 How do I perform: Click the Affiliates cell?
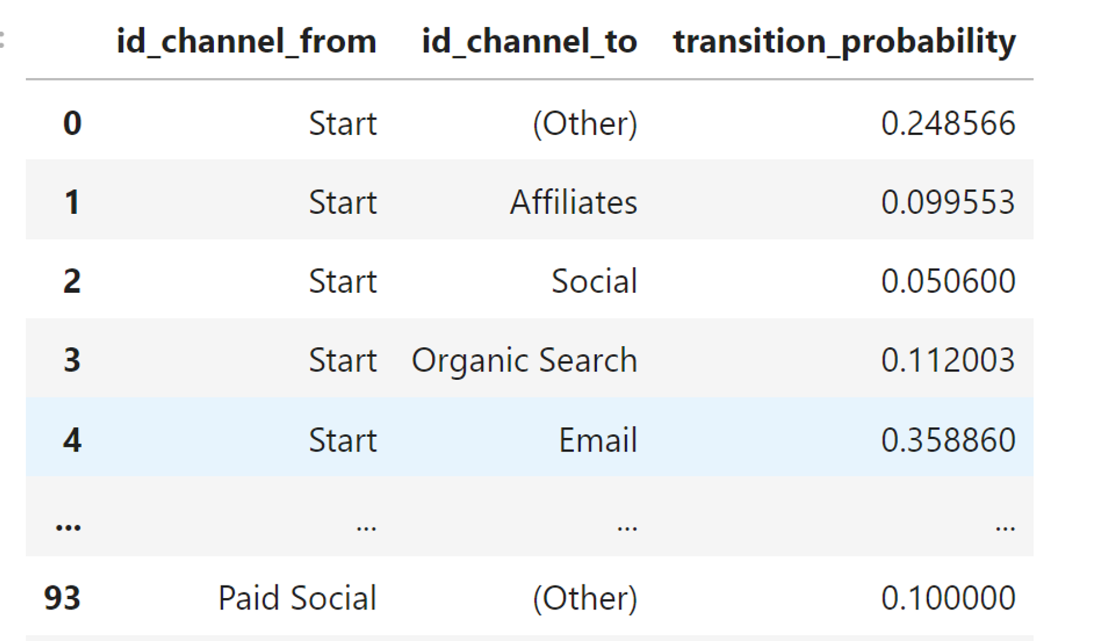[574, 202]
